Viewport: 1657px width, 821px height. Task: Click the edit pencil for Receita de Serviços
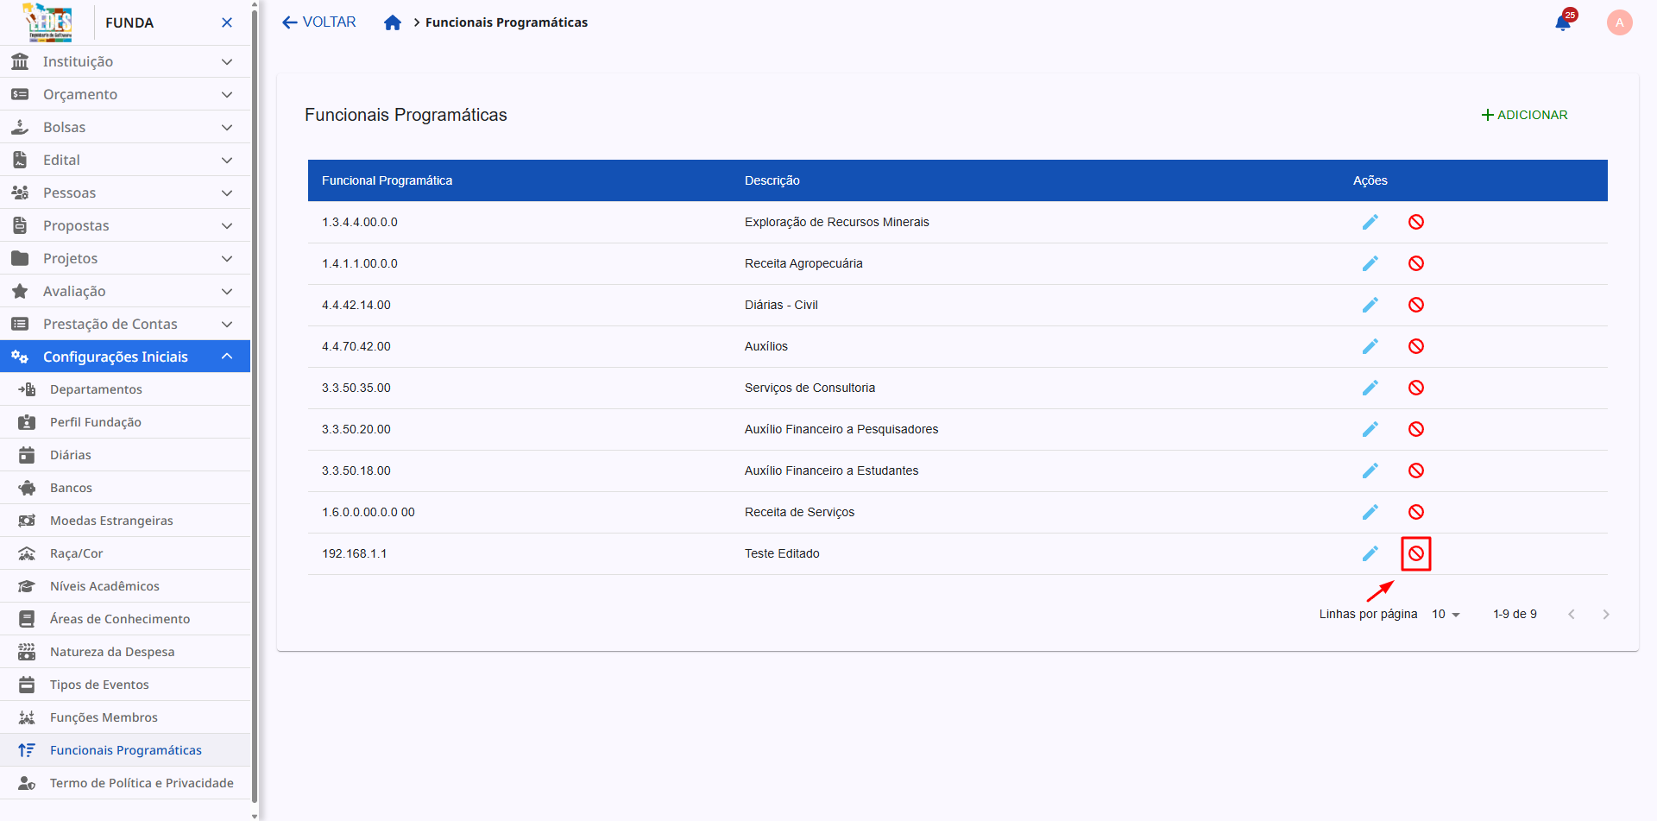(1370, 511)
